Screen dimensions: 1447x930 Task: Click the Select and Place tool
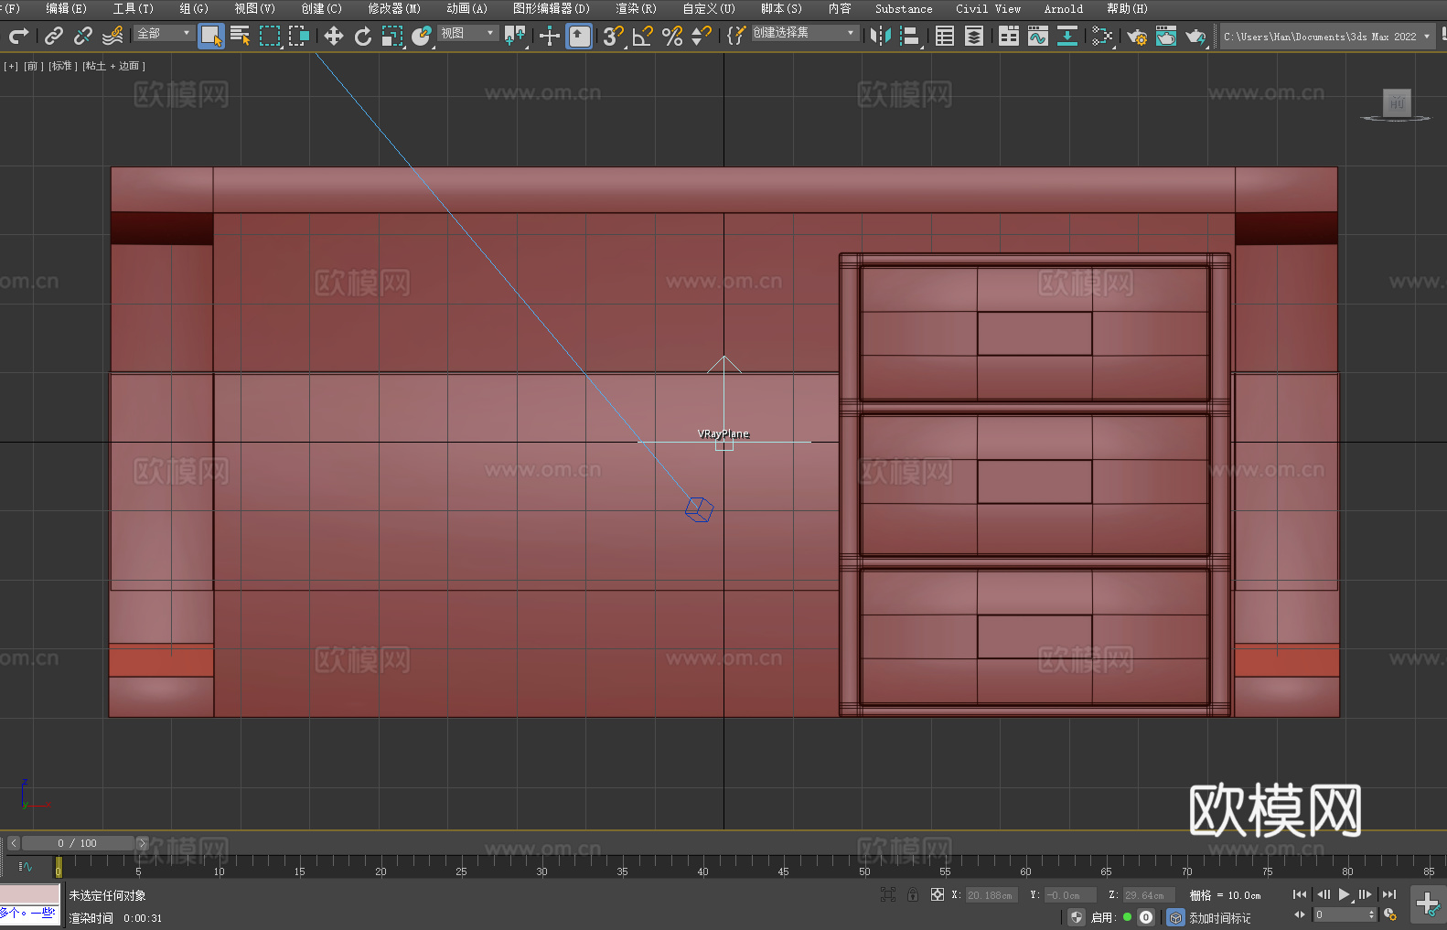(422, 36)
